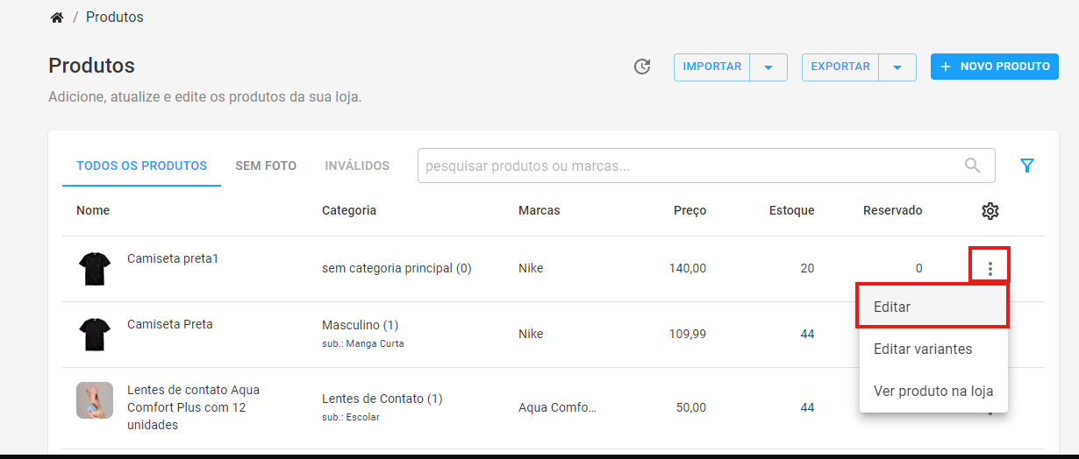
Task: Choose Editar variantes menu option
Action: (x=933, y=349)
